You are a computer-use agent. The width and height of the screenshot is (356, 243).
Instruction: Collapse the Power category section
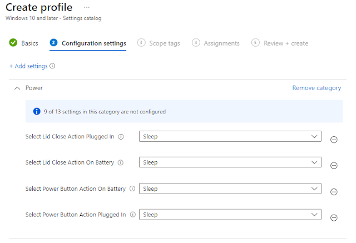17,88
